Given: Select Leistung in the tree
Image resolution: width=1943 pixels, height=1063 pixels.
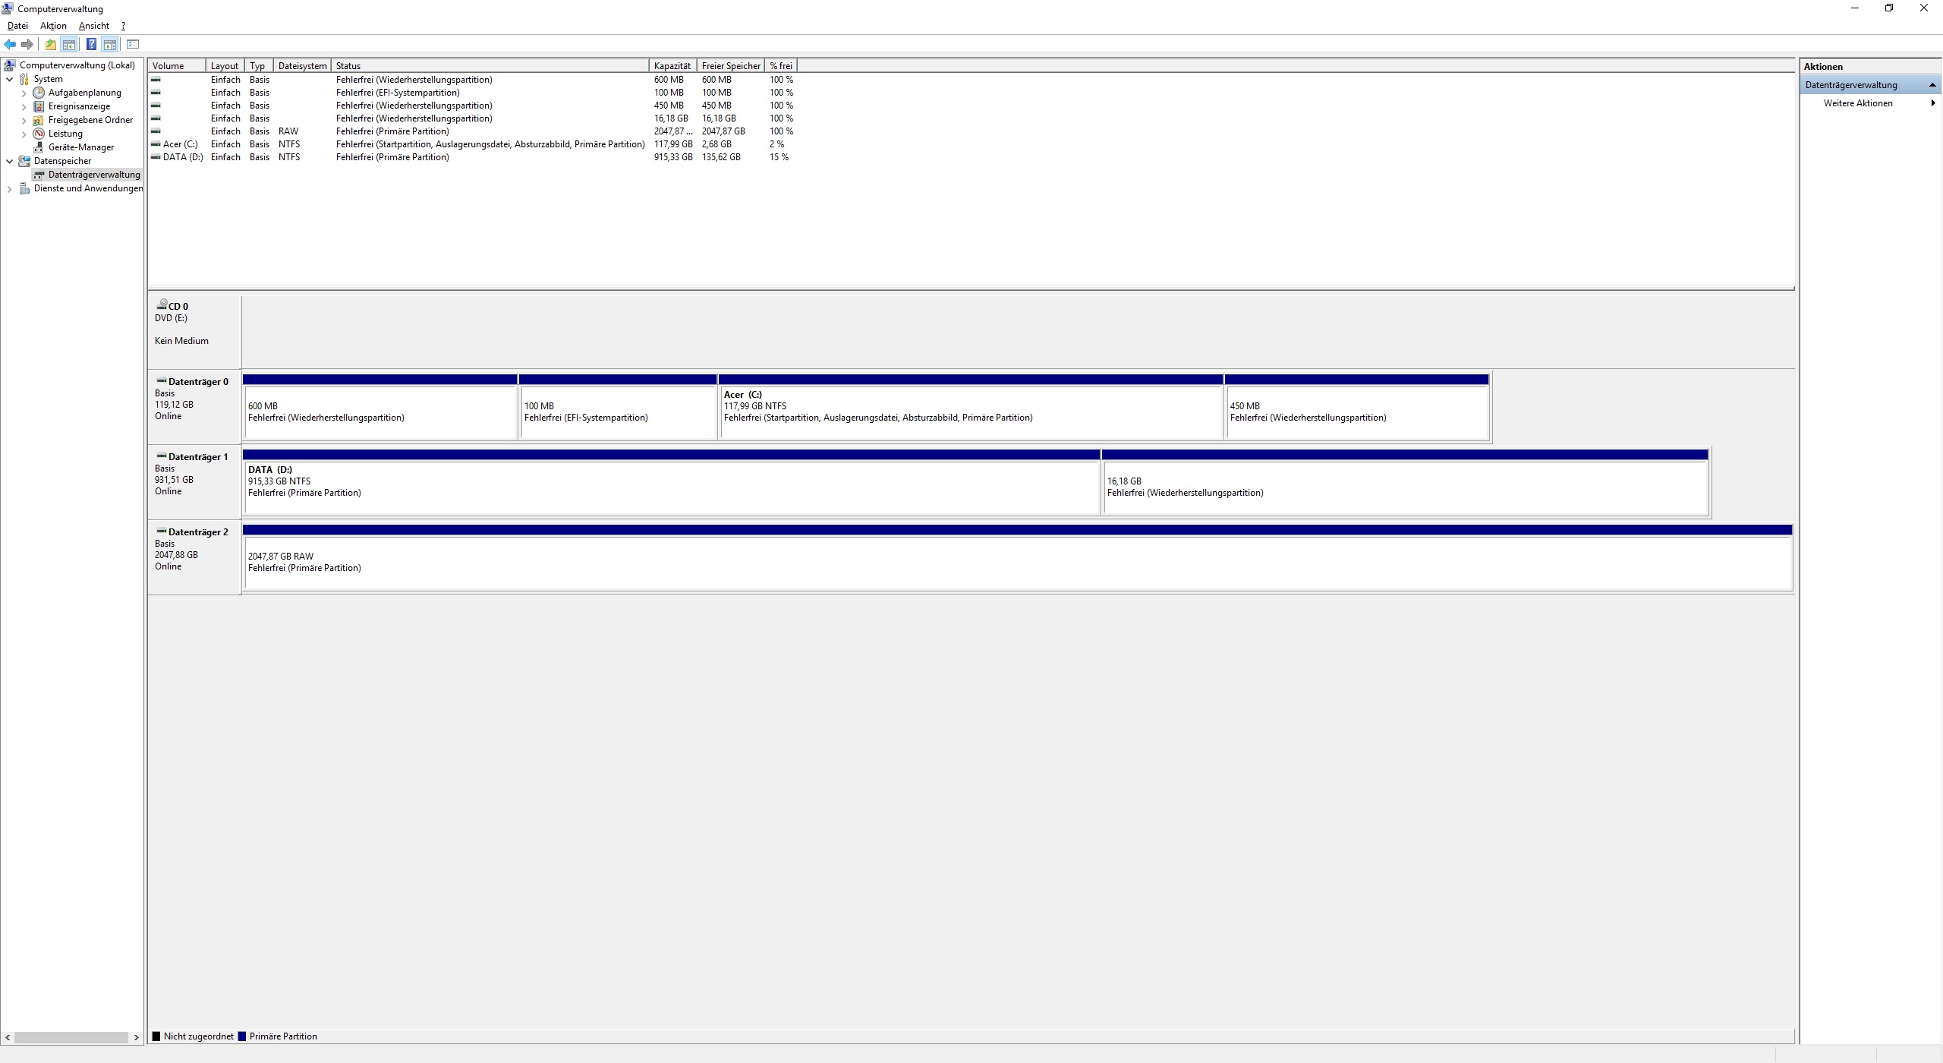Looking at the screenshot, I should tap(65, 134).
